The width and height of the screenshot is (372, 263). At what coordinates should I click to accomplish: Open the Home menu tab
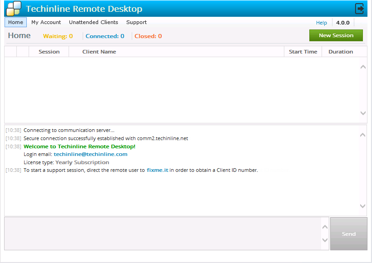click(15, 22)
